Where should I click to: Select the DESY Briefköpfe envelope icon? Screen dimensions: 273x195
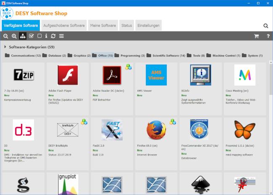click(x=68, y=130)
